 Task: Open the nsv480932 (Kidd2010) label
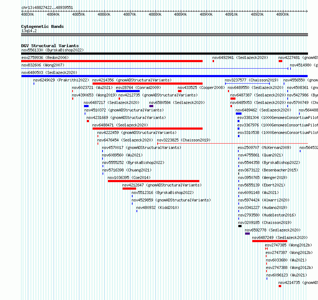pyautogui.click(x=158, y=207)
